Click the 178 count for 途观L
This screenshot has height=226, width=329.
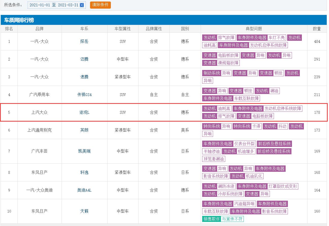pos(317,112)
